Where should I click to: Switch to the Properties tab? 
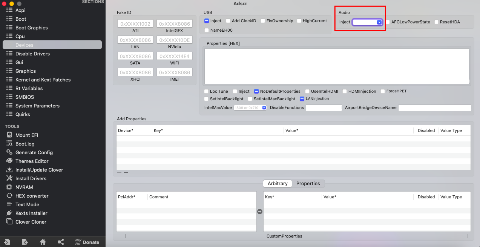pyautogui.click(x=308, y=184)
